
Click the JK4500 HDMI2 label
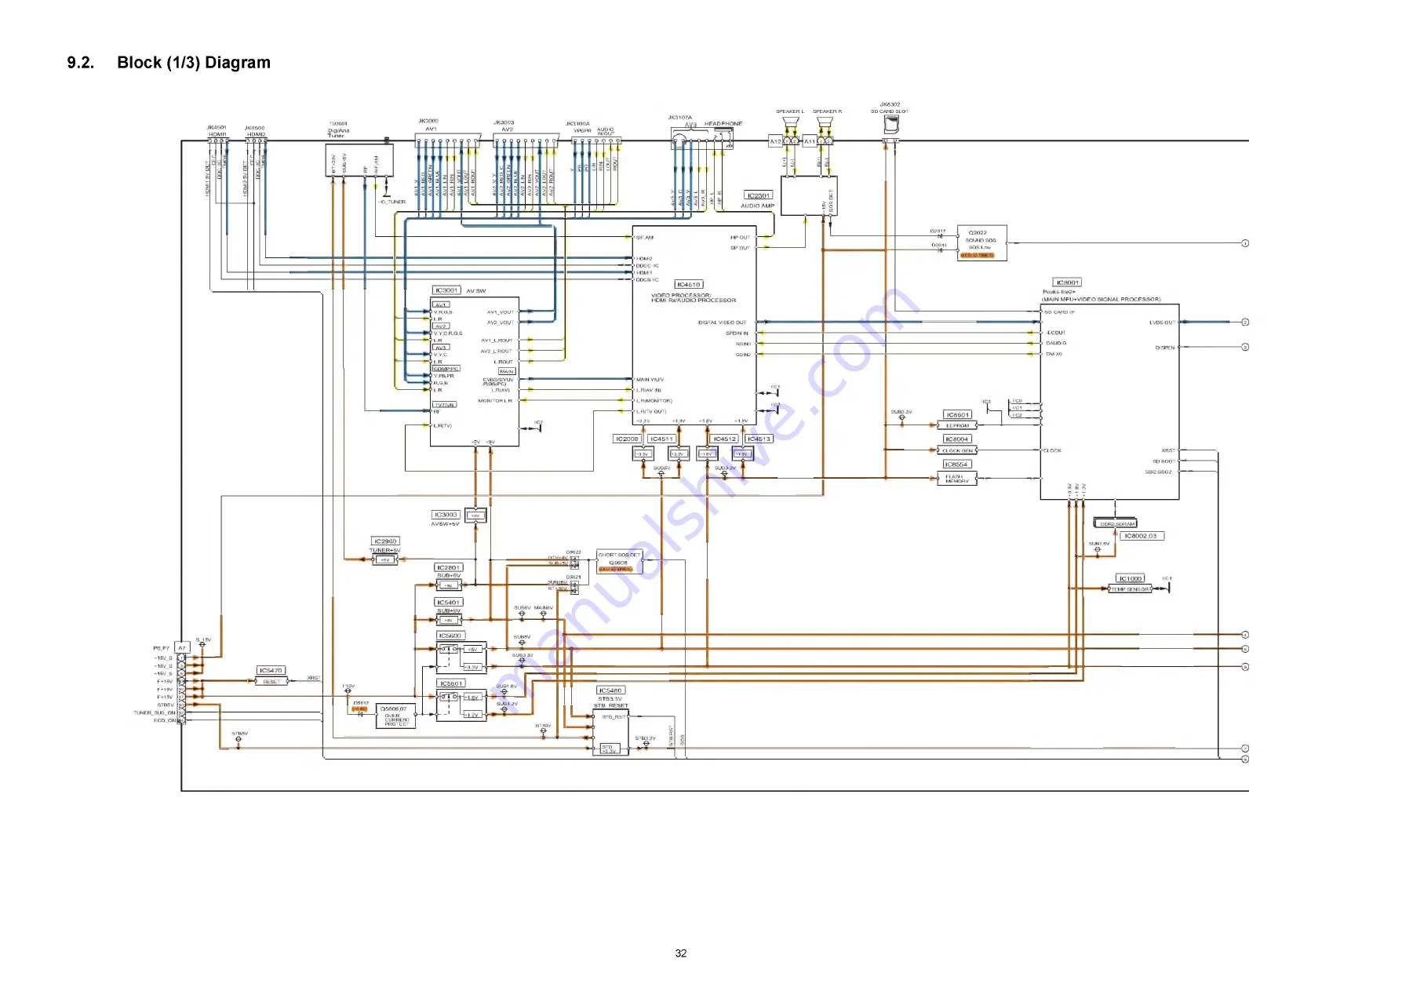255,131
